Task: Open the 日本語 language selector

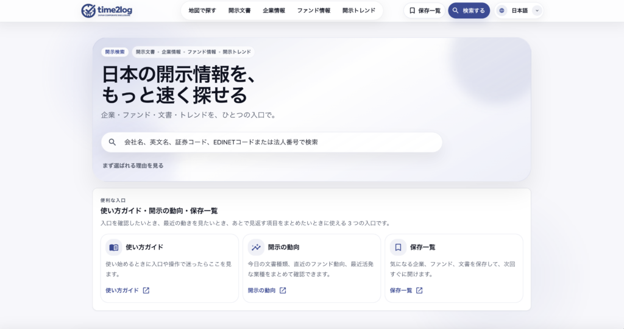Action: pyautogui.click(x=519, y=11)
